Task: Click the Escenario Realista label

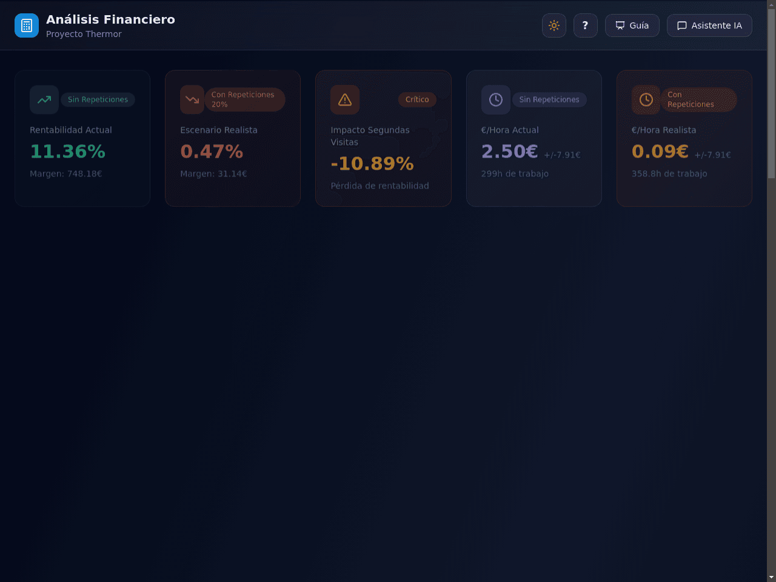Action: [x=219, y=130]
